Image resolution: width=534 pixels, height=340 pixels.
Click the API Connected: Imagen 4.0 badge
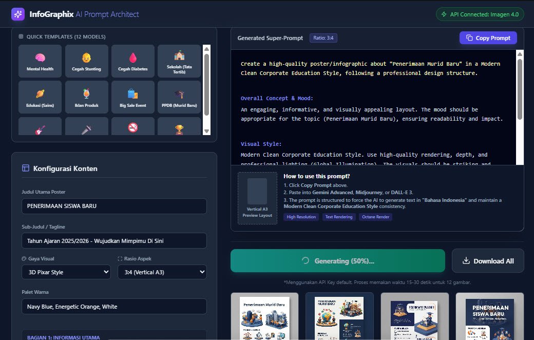[x=480, y=14]
